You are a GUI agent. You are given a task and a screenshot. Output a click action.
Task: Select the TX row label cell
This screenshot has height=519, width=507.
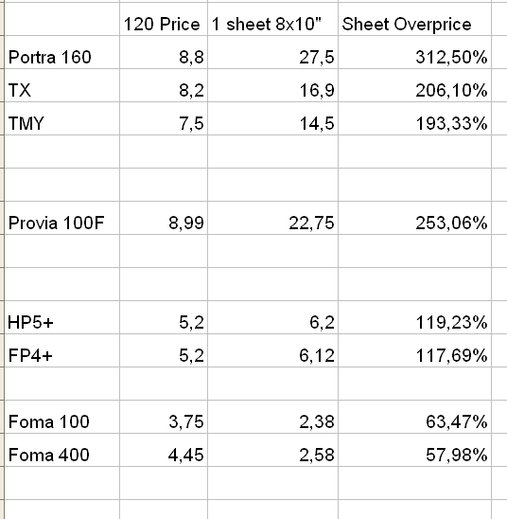click(x=62, y=85)
